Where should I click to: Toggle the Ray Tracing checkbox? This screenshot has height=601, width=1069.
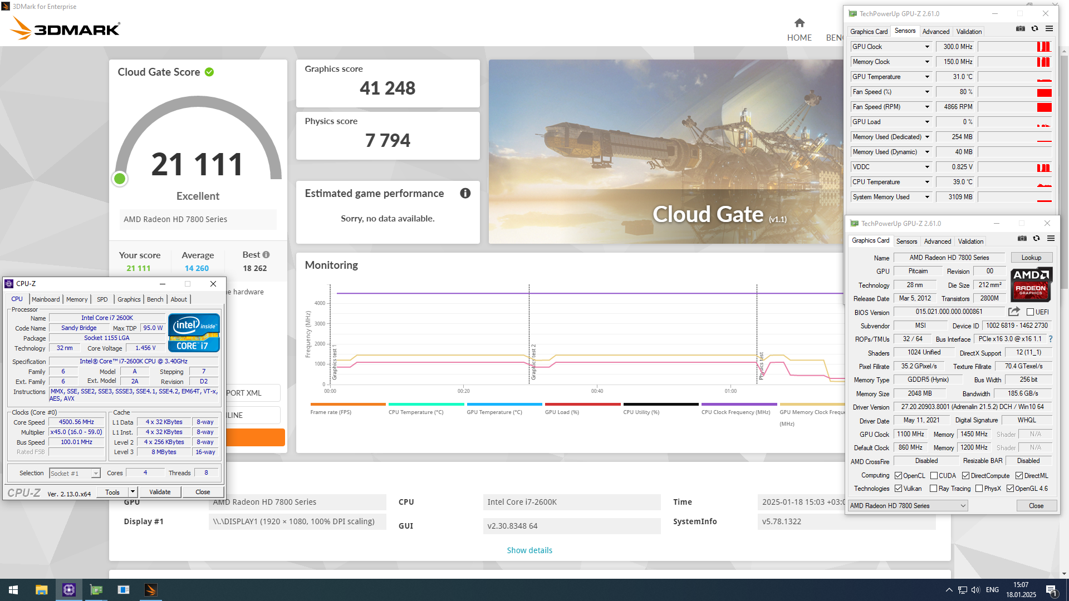click(934, 489)
